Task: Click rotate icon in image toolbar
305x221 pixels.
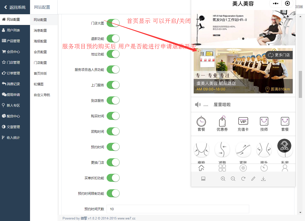Action: coord(243,179)
